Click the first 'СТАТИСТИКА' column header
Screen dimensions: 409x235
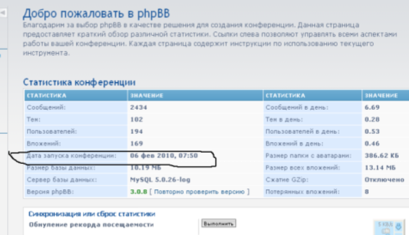[x=76, y=95]
